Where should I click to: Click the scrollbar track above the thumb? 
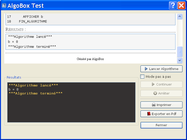[179, 32]
